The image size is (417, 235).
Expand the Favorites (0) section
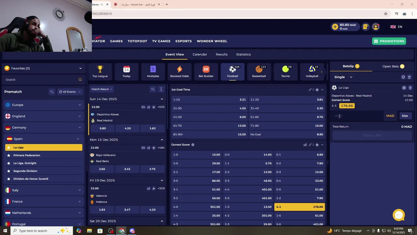43,68
